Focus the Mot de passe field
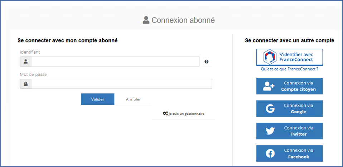Viewport: 343px width, 167px height. click(122, 84)
